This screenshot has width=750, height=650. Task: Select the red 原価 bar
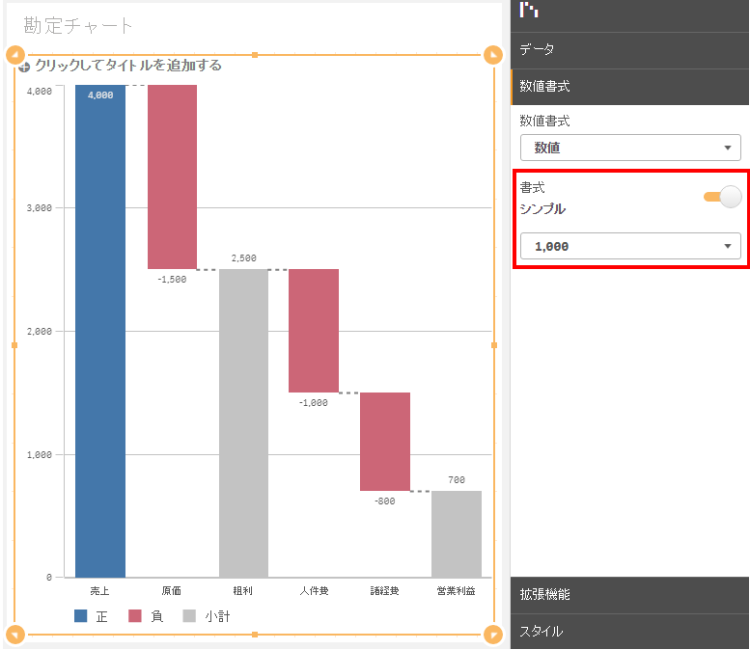coord(172,176)
